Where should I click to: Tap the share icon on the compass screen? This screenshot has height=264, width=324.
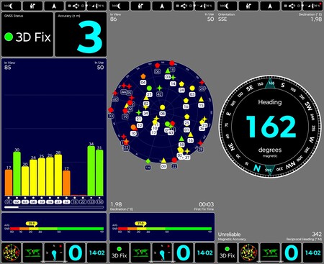(x=292, y=6)
